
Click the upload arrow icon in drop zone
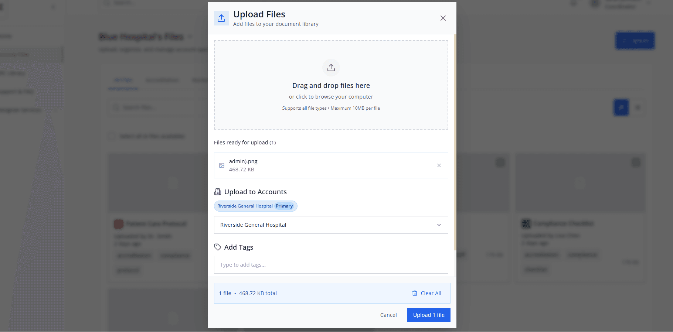click(x=331, y=68)
